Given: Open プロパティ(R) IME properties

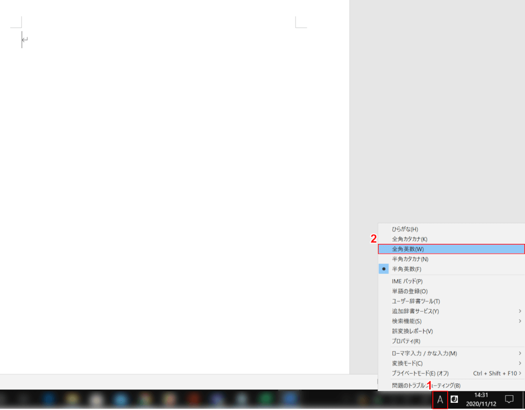Looking at the screenshot, I should click(x=406, y=341).
